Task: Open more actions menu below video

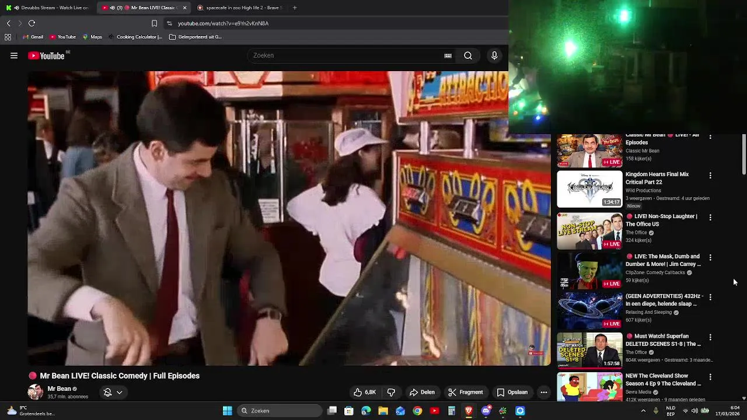Action: (x=544, y=392)
